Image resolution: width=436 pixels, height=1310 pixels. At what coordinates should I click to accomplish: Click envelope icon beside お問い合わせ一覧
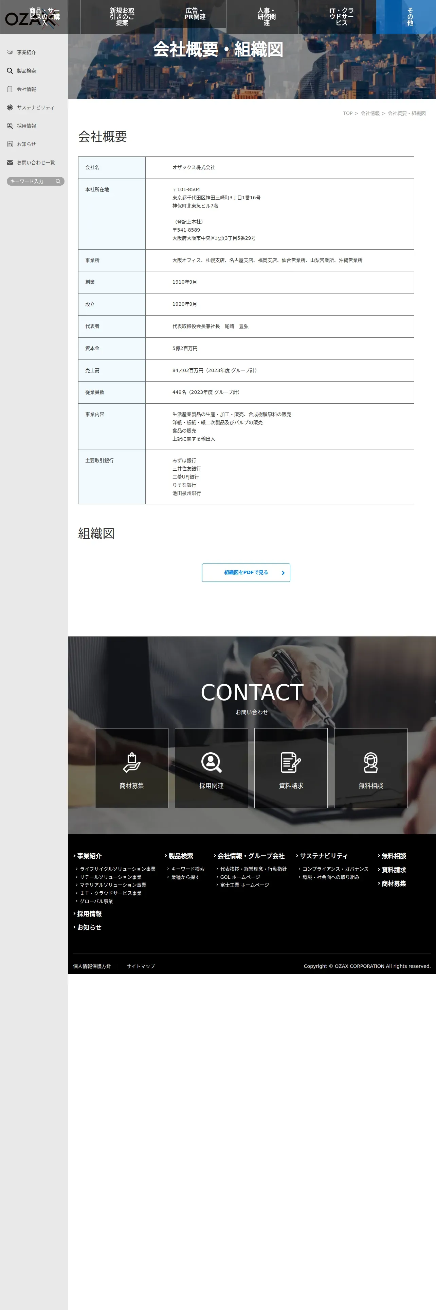[10, 162]
